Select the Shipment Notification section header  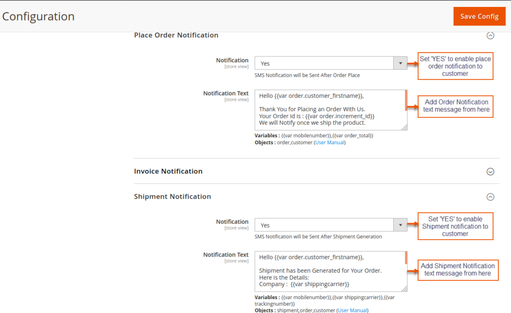(172, 196)
